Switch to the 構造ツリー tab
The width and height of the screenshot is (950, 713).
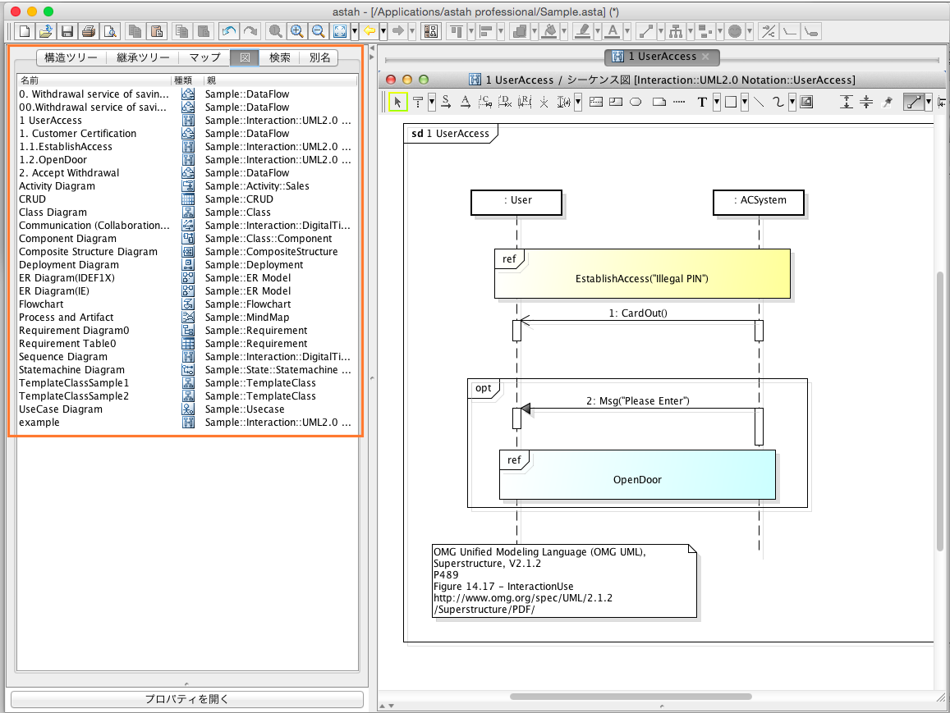pyautogui.click(x=71, y=57)
